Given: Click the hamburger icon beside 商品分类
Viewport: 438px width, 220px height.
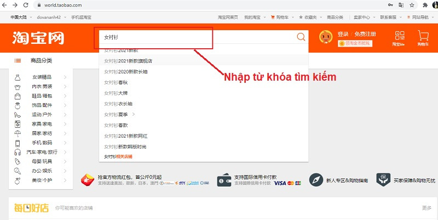Looking at the screenshot, I should (x=18, y=61).
